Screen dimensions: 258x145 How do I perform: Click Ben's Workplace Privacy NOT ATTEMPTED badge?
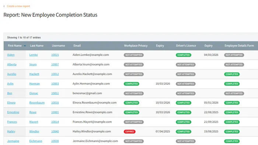pos(133,93)
